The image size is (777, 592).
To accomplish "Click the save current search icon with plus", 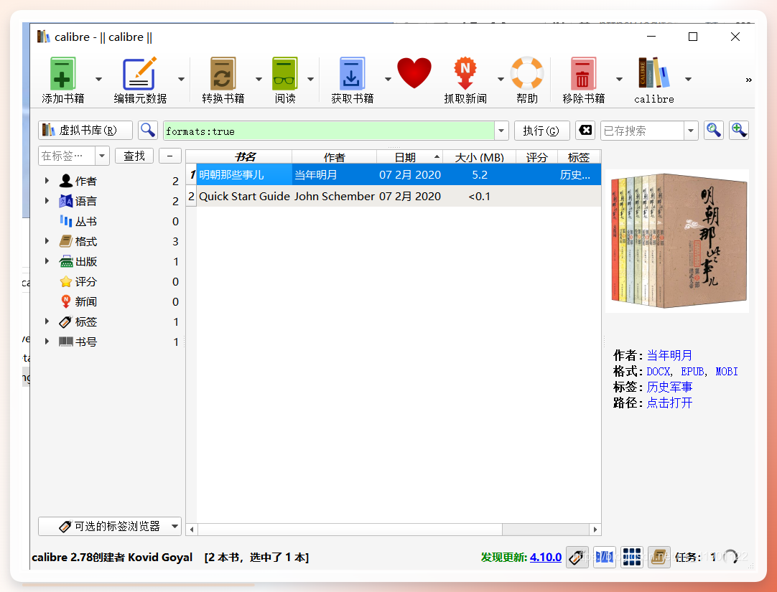I will click(x=738, y=130).
